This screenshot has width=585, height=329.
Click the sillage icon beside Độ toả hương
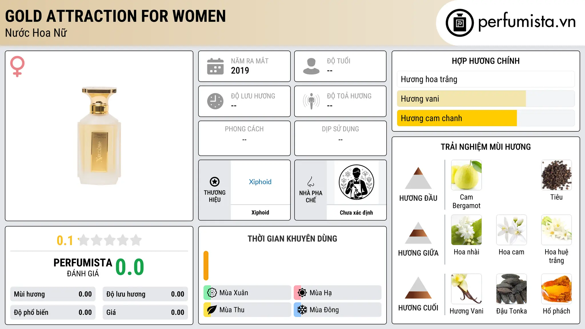pyautogui.click(x=311, y=101)
